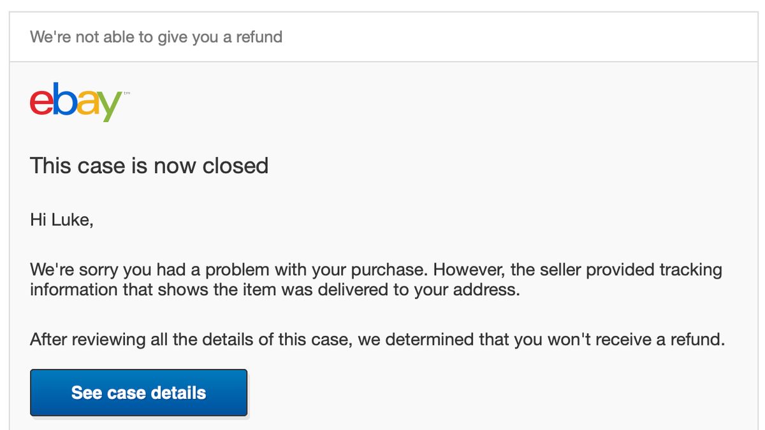Image resolution: width=765 pixels, height=430 pixels.
Task: Click the 'This case is now closed' heading
Action: point(149,166)
